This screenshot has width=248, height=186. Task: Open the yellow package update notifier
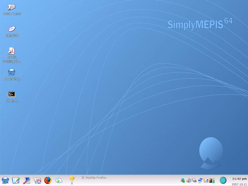coord(72,179)
